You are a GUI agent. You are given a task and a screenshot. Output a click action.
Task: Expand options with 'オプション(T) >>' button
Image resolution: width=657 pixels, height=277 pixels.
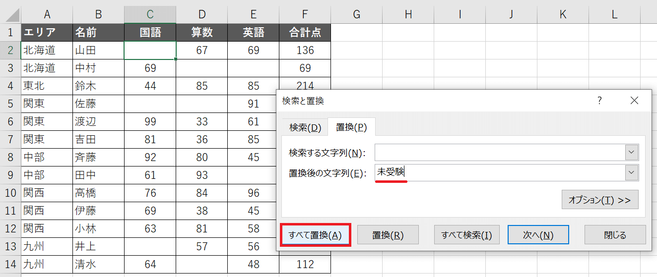(x=599, y=200)
